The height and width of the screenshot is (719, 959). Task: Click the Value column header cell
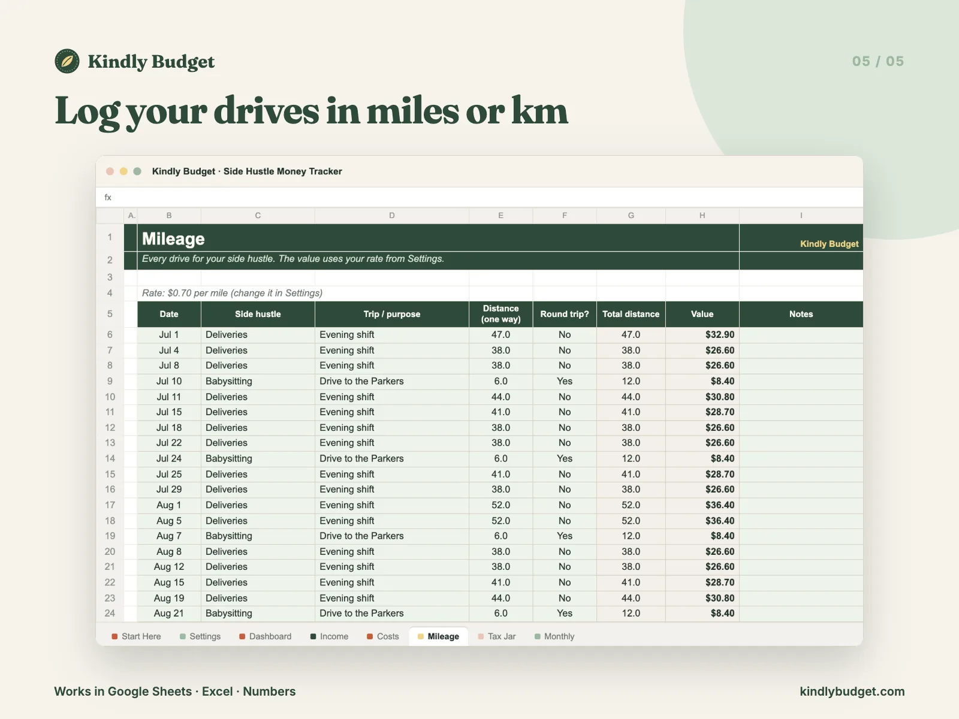pyautogui.click(x=702, y=314)
